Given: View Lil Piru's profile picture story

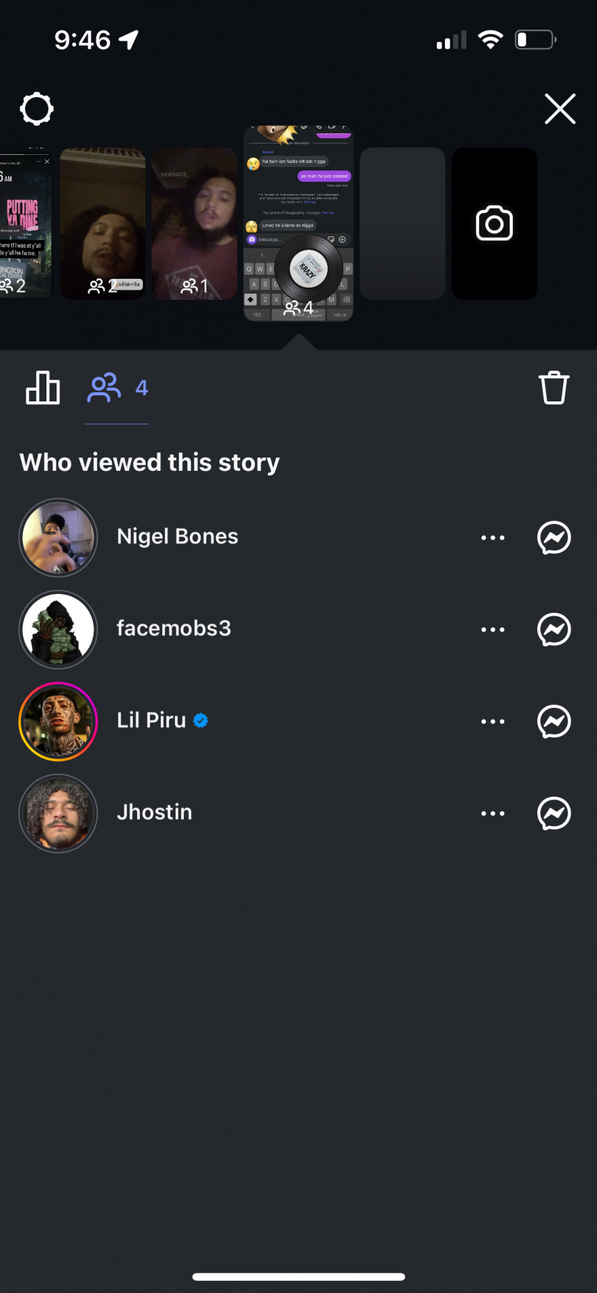Looking at the screenshot, I should pyautogui.click(x=59, y=721).
